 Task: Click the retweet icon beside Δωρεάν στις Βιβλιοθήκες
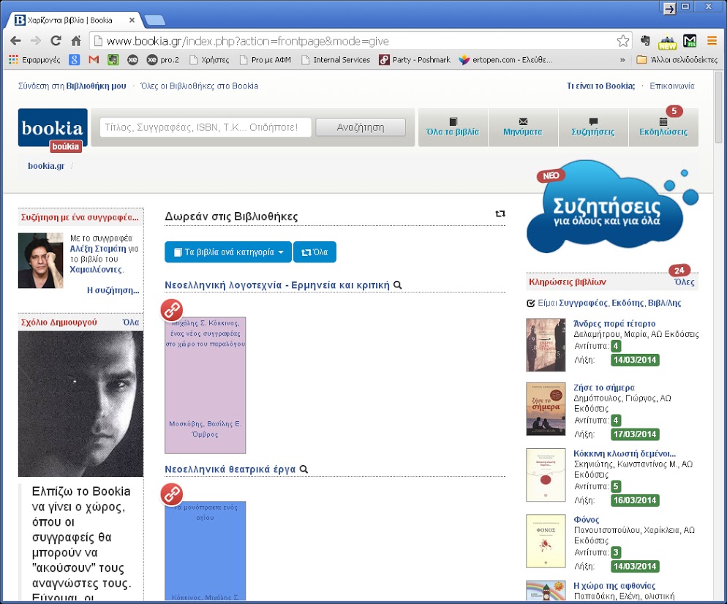500,214
